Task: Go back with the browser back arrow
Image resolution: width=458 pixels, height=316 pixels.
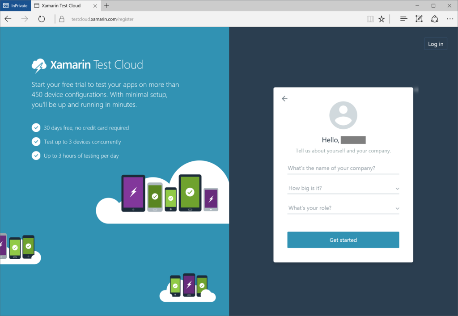Action: point(8,19)
